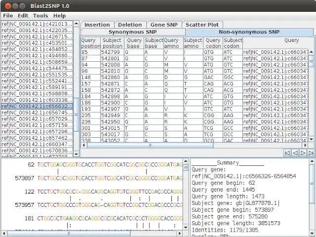Viewport: 316px width, 237px height.
Task: Select gene entry c422035 in list
Action: tap(37, 30)
